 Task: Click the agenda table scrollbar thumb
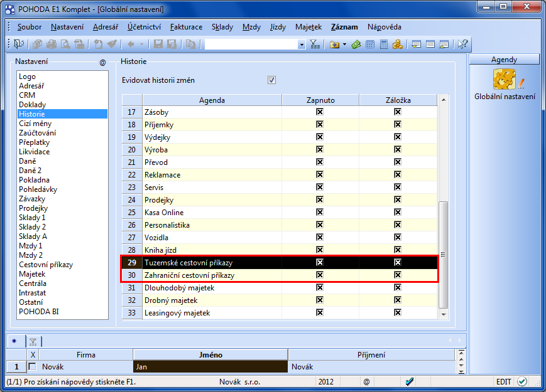tap(444, 255)
